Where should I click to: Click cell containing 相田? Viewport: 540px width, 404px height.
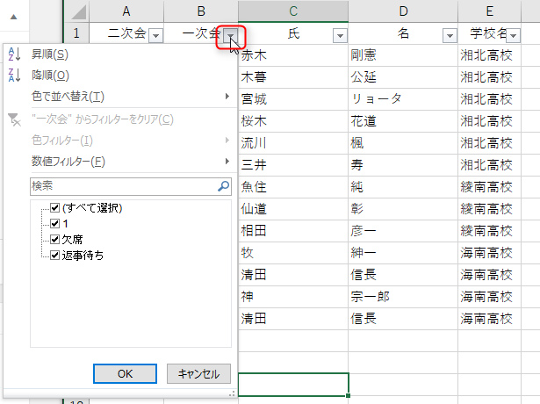point(293,231)
